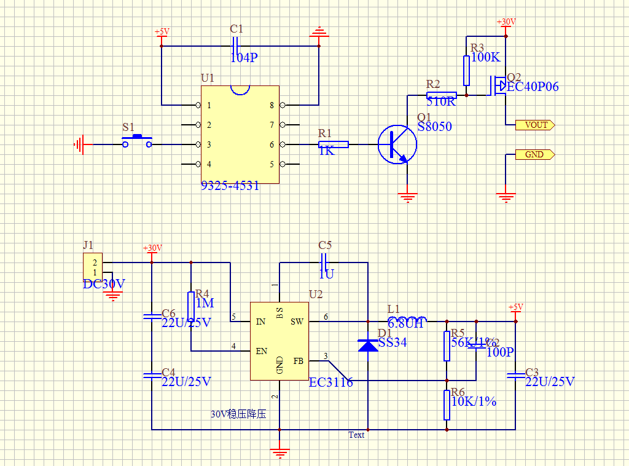Click the C5 capacitor symbol
The image size is (629, 466).
[324, 263]
